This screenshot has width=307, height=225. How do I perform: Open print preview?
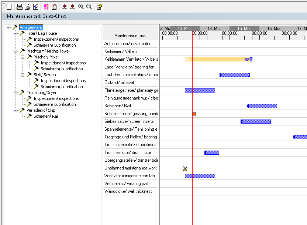tap(27, 7)
